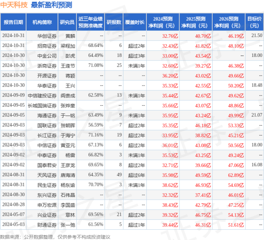The image size is (264, 240).
Task: Click researcher name 梁程加
Action: (x=68, y=46)
